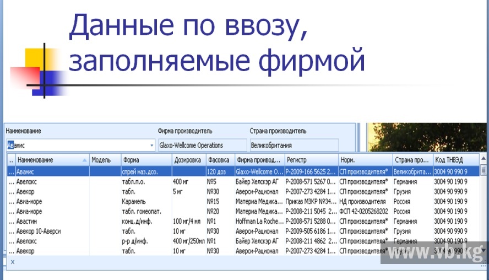Image resolution: width=489 pixels, height=280 pixels.
Task: Click the Модель column header
Action: point(105,160)
